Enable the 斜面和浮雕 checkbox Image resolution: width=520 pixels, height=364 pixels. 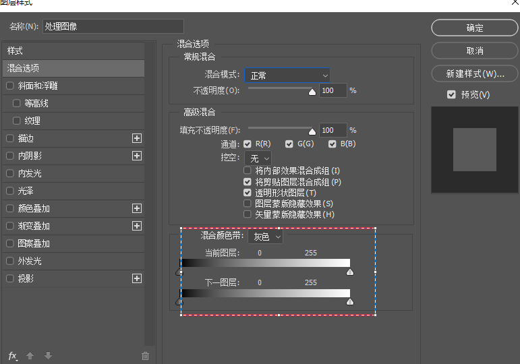9,86
